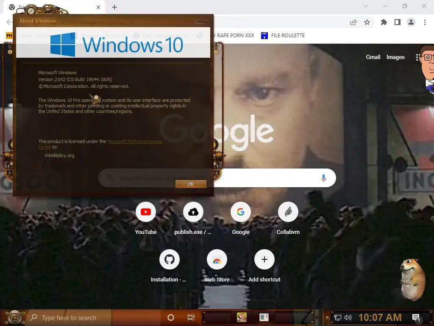Open Chrome's three-dot menu

coord(425,22)
